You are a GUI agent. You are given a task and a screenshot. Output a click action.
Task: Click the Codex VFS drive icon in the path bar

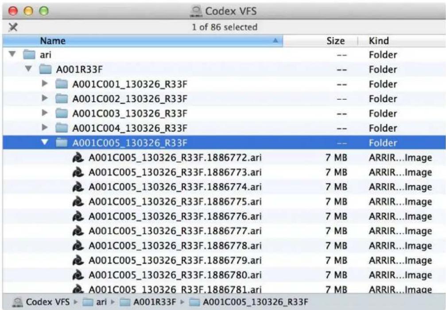tap(18, 302)
